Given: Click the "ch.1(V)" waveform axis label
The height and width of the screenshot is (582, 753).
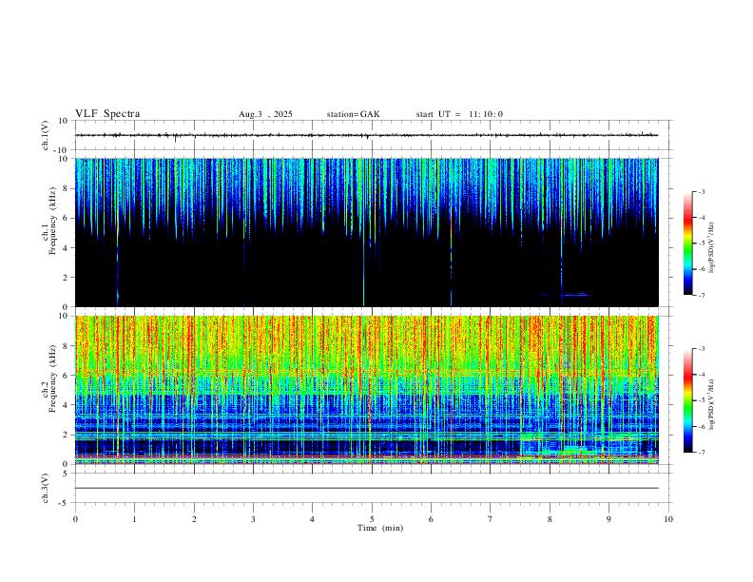Looking at the screenshot, I should click(x=46, y=135).
